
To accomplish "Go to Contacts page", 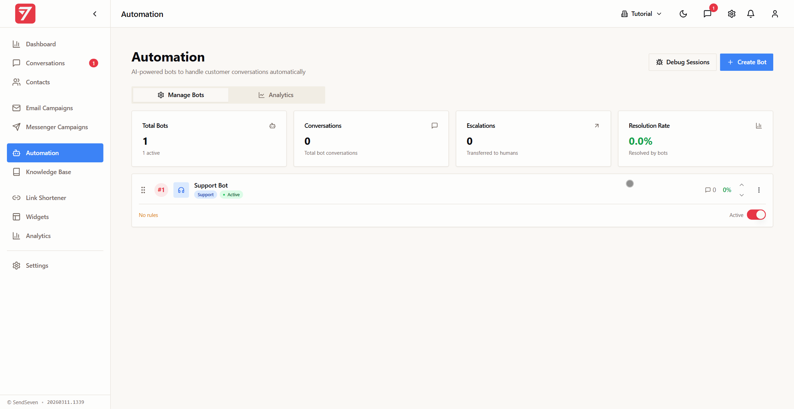I will point(55,82).
